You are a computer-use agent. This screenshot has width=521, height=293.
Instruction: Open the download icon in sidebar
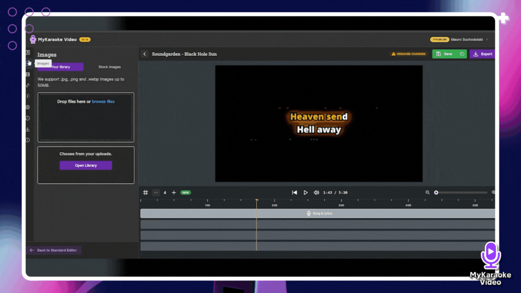coord(28,129)
